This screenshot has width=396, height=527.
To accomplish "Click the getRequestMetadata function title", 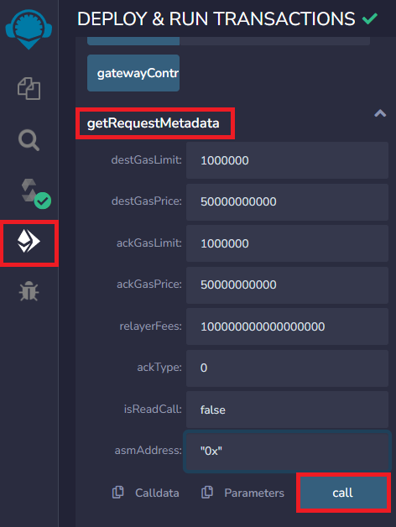I will pyautogui.click(x=154, y=123).
